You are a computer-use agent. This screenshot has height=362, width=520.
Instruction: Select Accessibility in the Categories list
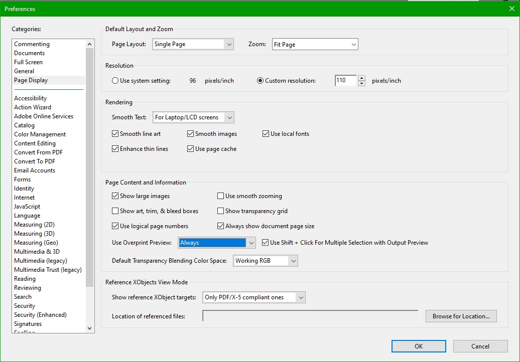coord(31,98)
